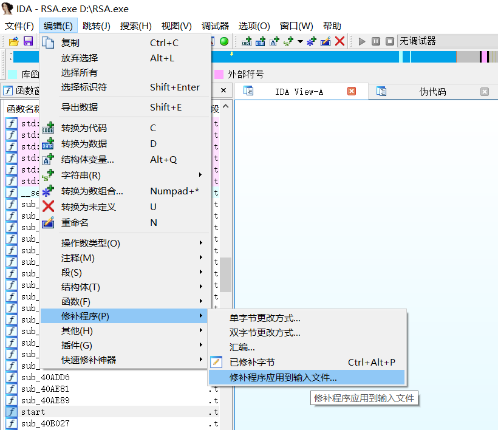Expand the 其他(H) submenu
Image resolution: width=498 pixels, height=430 pixels.
click(x=124, y=330)
